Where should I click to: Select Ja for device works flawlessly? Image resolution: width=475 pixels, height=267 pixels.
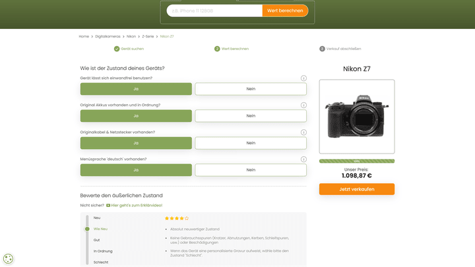[136, 89]
